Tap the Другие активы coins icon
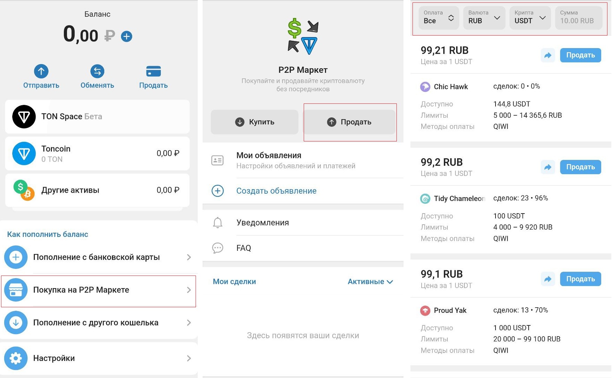This screenshot has width=612, height=378. pyautogui.click(x=24, y=190)
